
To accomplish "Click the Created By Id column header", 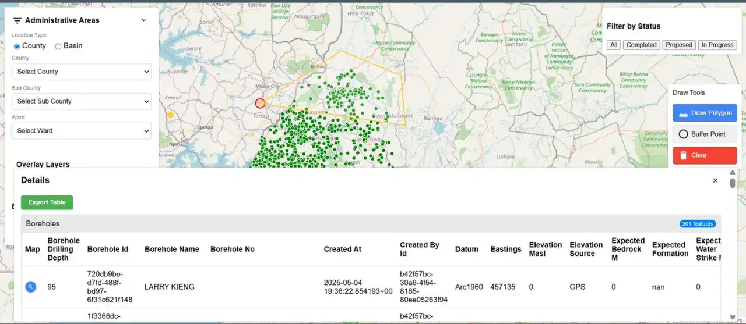I will click(420, 249).
